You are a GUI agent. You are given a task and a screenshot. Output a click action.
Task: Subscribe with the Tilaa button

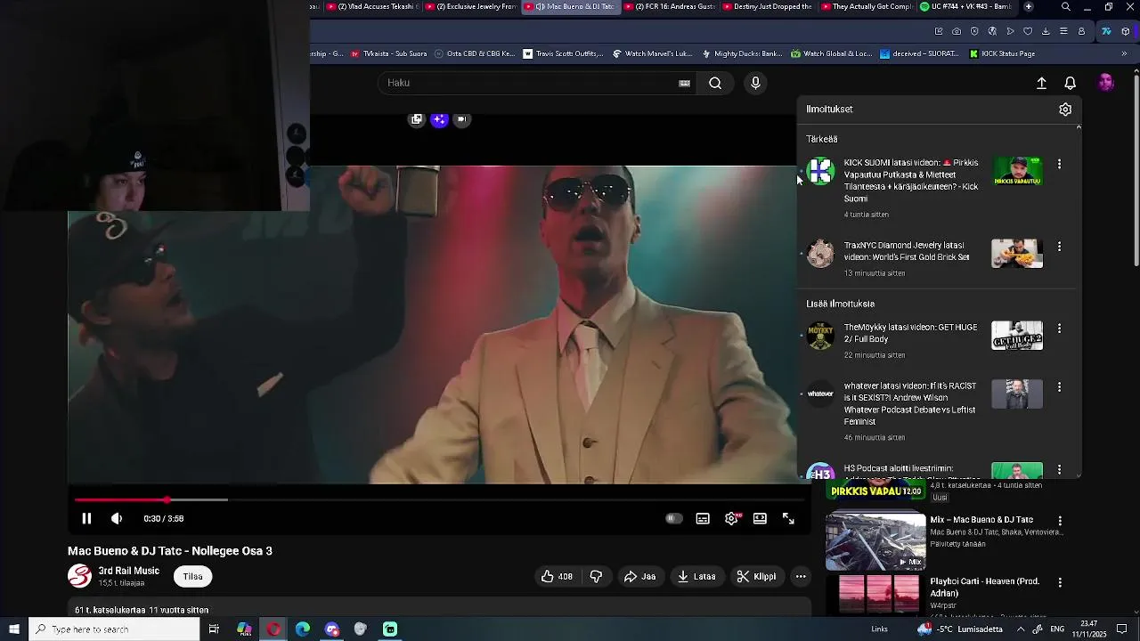click(x=192, y=576)
